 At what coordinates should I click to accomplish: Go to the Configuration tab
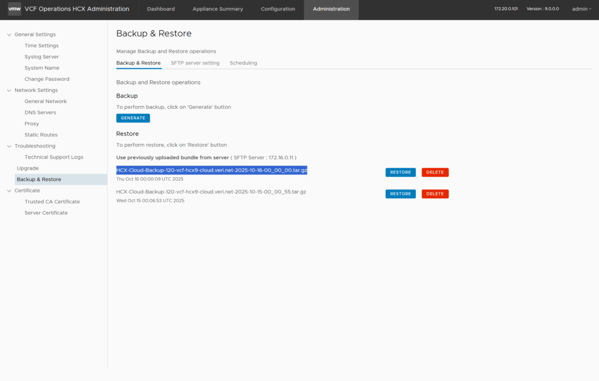pyautogui.click(x=278, y=9)
